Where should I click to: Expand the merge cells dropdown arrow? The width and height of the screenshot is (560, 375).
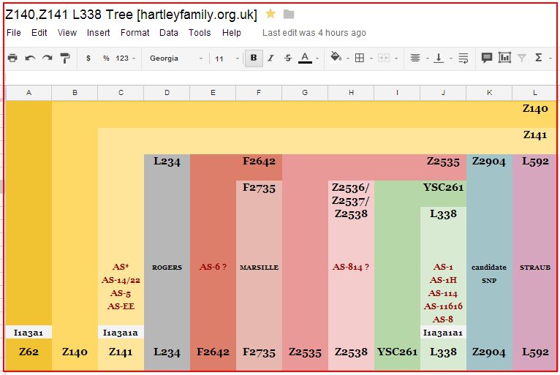396,58
